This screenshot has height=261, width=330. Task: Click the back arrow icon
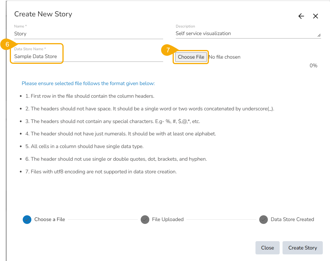[301, 16]
